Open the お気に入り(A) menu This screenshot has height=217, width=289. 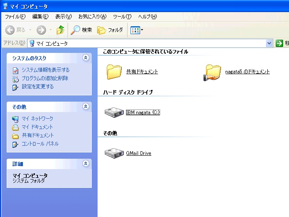tap(93, 17)
